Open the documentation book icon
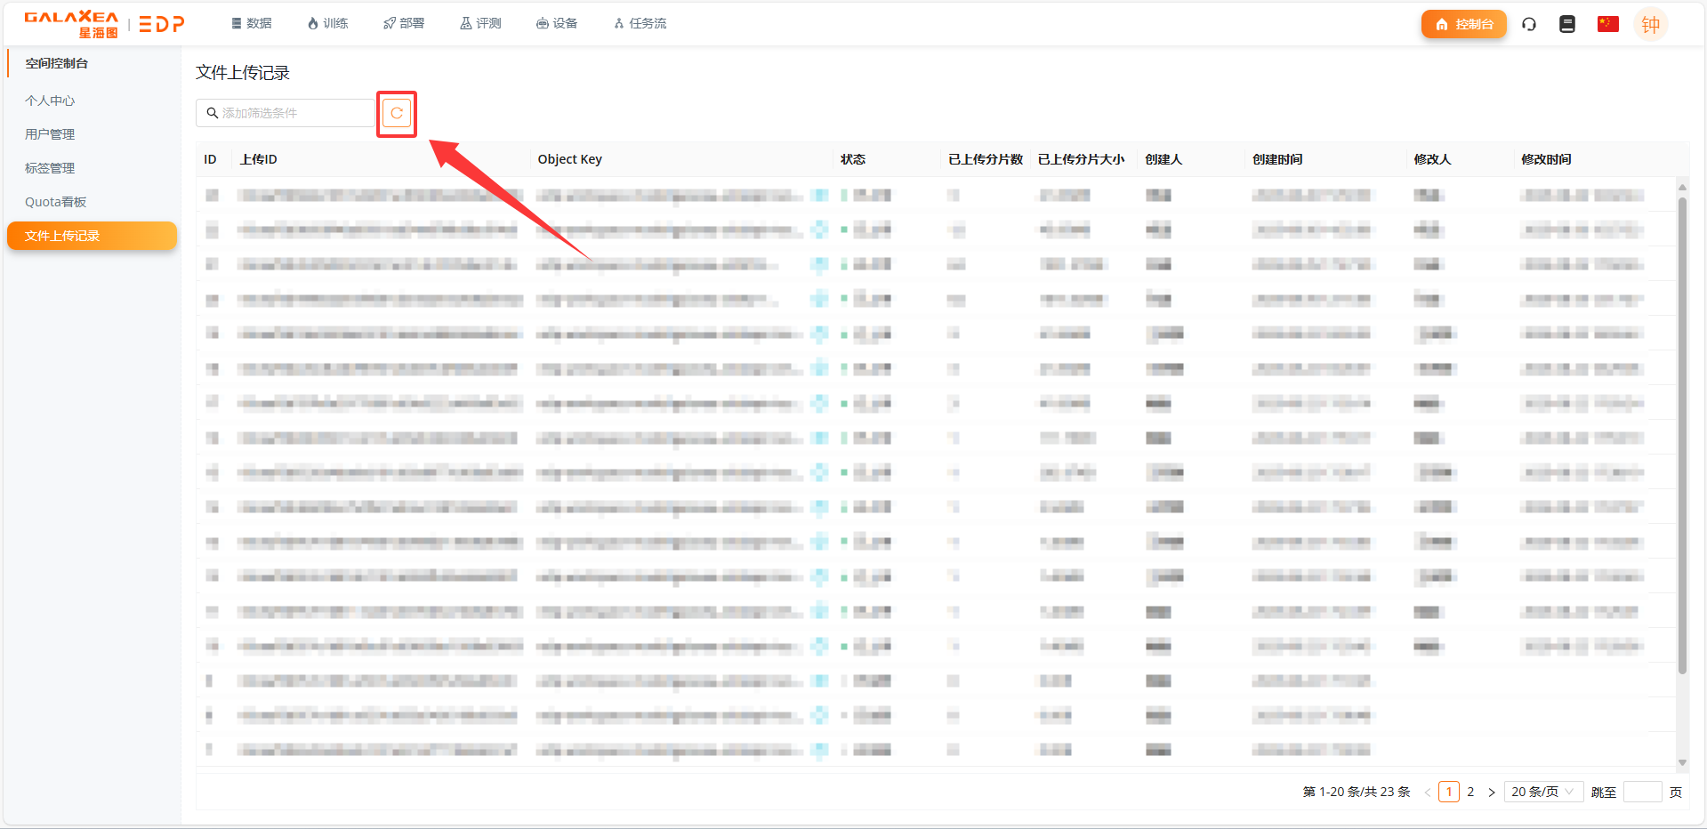Screen dimensions: 1707x829 (x=1567, y=24)
